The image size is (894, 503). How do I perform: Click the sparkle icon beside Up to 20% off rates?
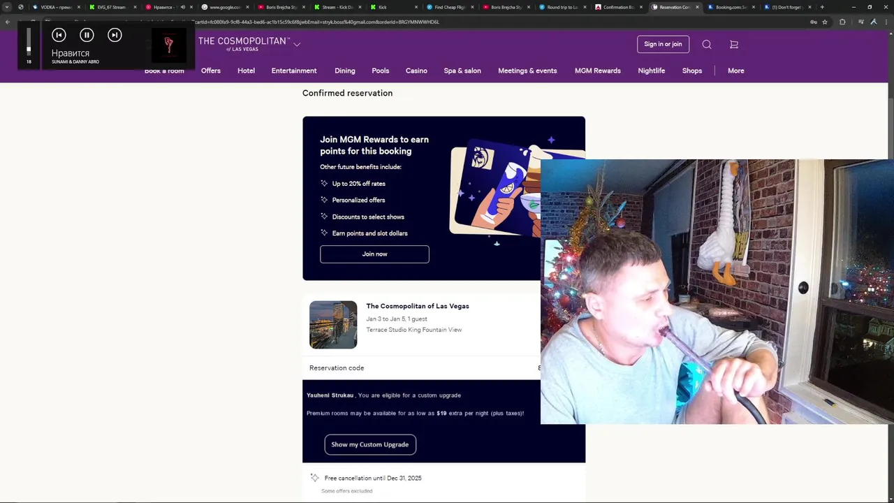click(324, 184)
